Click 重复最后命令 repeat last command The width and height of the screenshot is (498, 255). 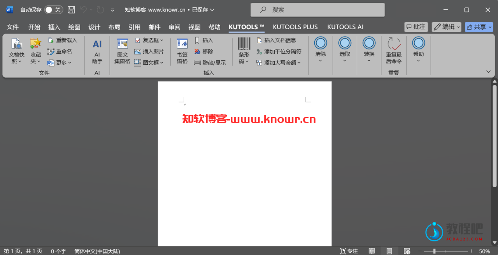[394, 51]
